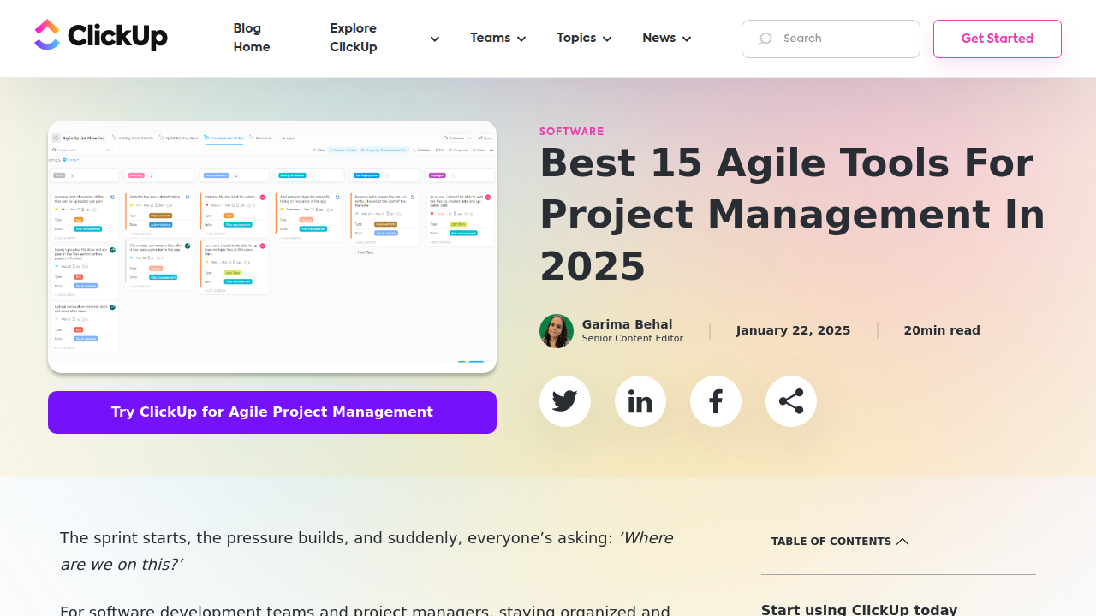The image size is (1096, 616).
Task: Click the Senior Content Editor text
Action: pos(633,338)
